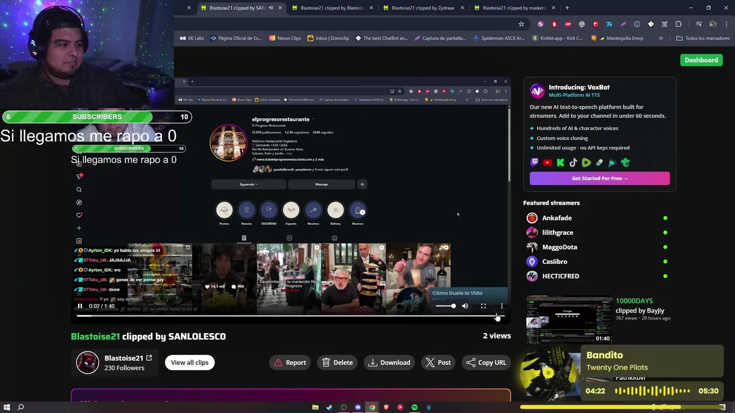This screenshot has width=735, height=413.
Task: Open View all clips
Action: pos(189,363)
